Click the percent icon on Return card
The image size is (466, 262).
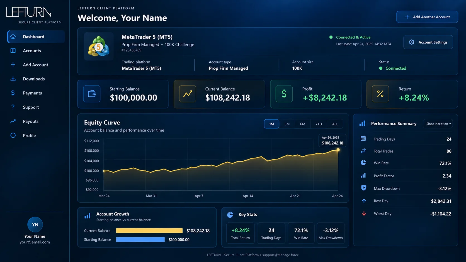[380, 94]
